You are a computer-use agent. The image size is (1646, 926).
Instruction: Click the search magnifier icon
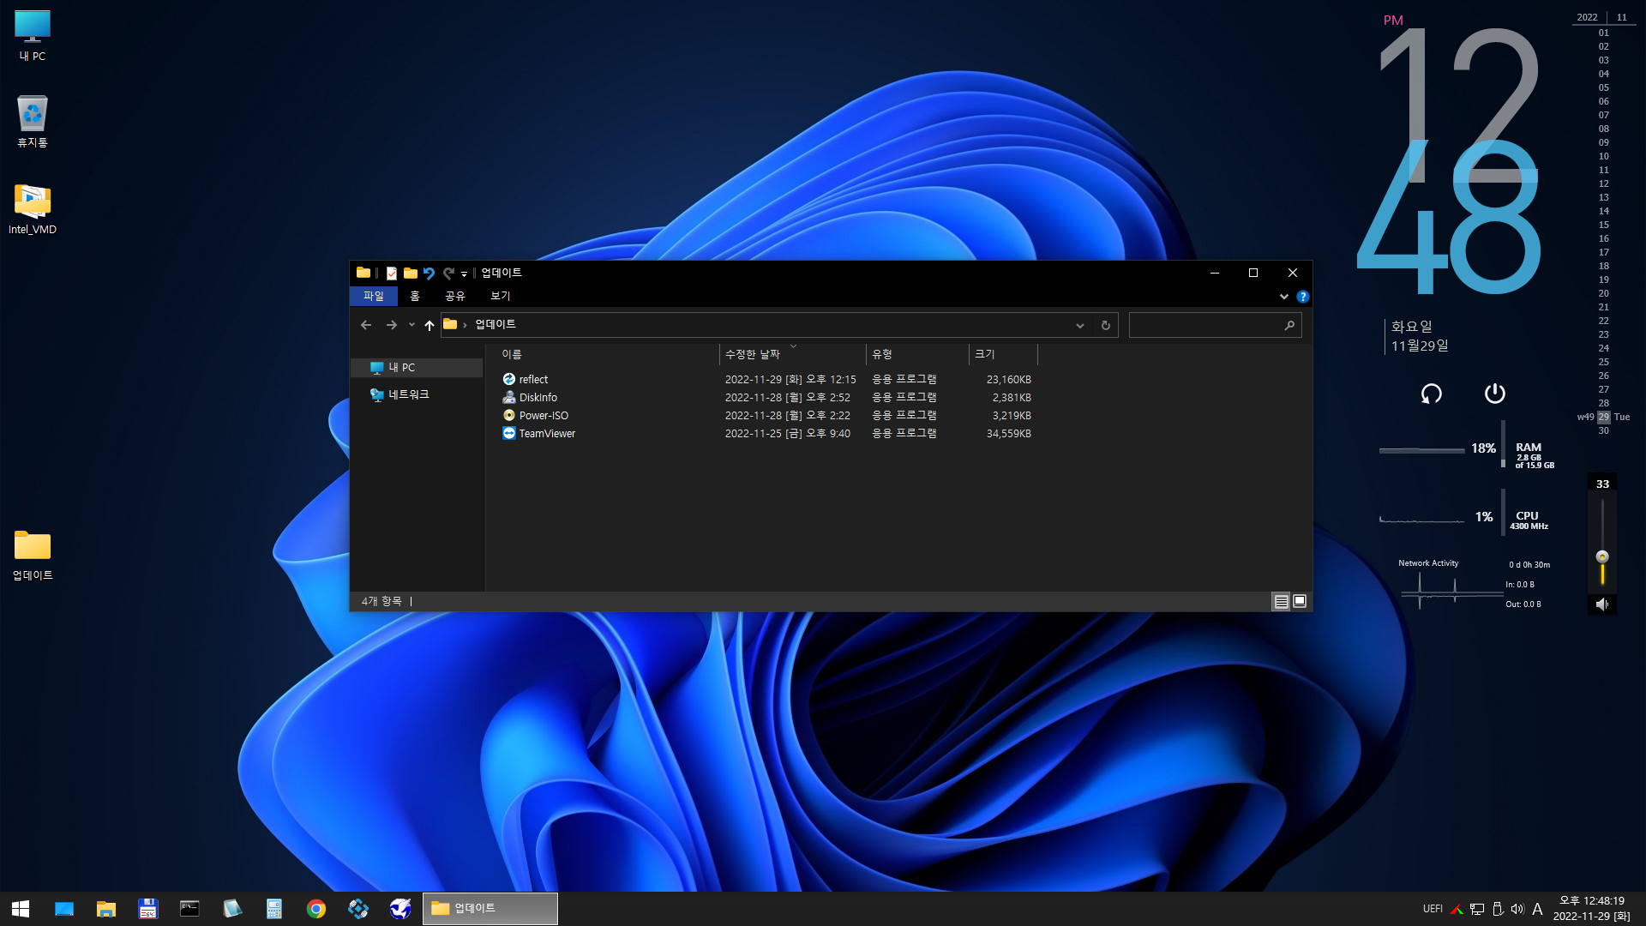1289,325
